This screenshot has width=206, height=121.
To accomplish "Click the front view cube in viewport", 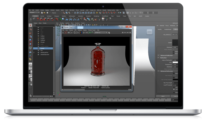I will (x=149, y=32).
